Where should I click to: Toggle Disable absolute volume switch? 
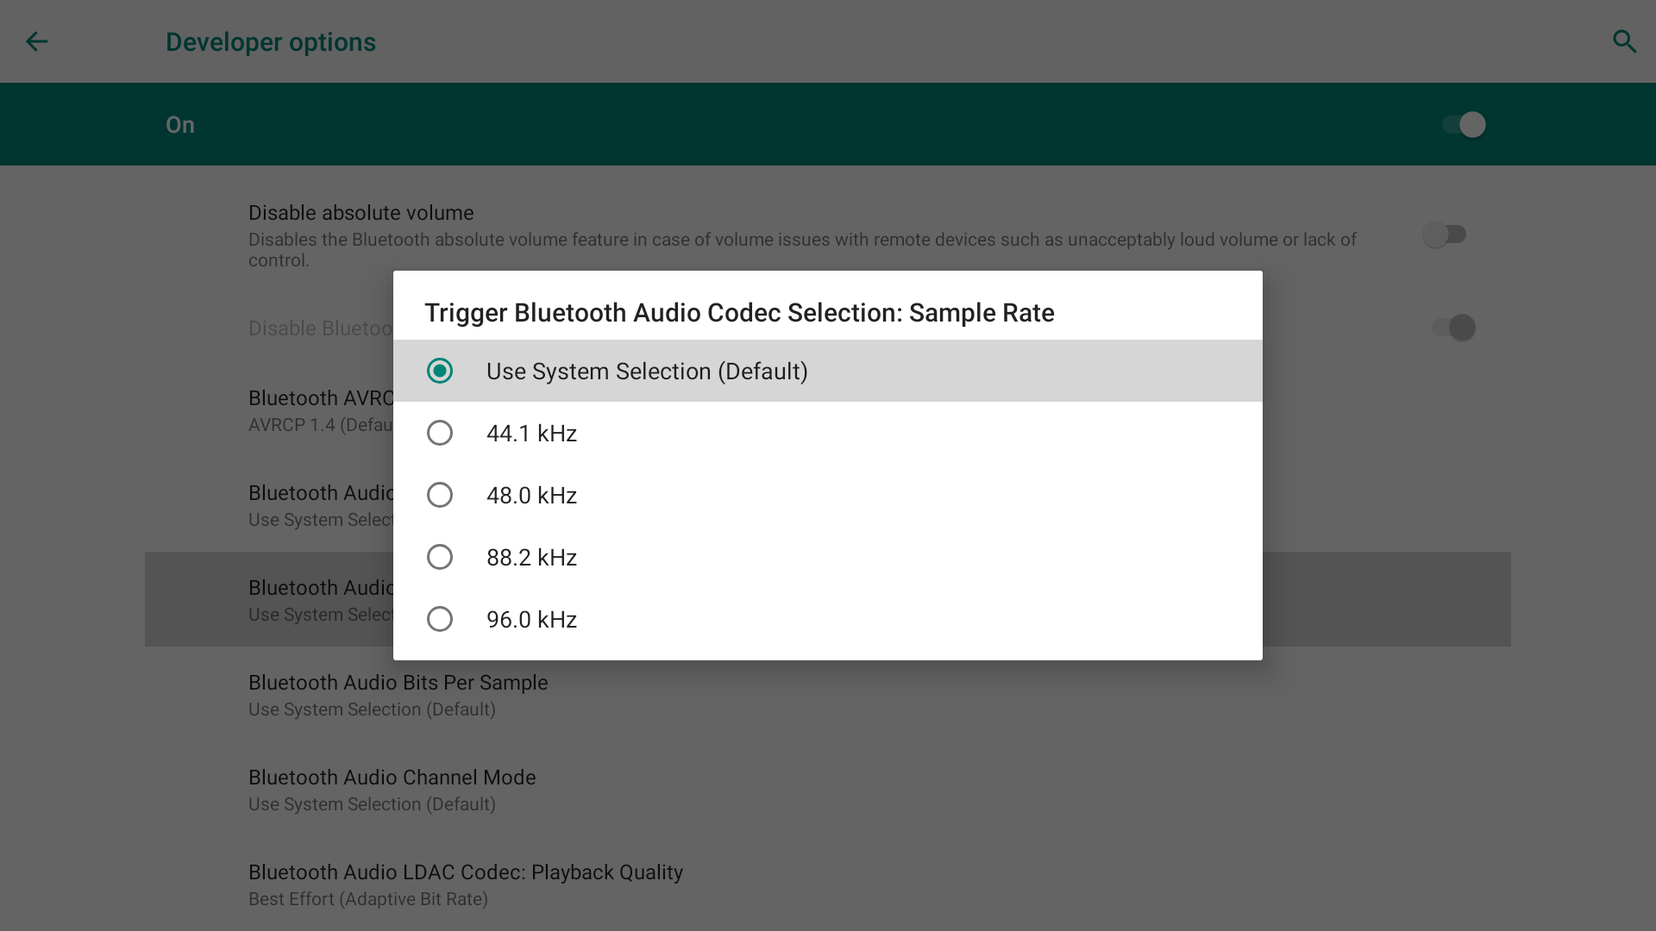click(x=1445, y=234)
